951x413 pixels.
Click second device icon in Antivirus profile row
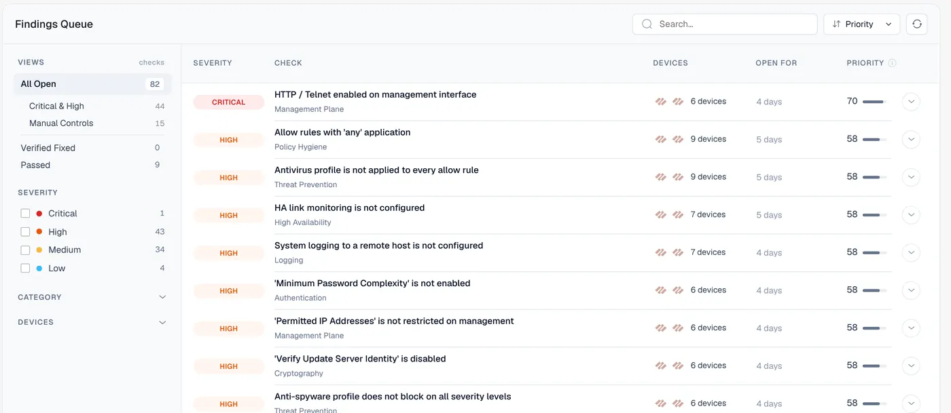click(677, 177)
